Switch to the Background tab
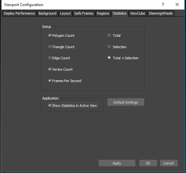186x173 pixels. click(x=47, y=13)
